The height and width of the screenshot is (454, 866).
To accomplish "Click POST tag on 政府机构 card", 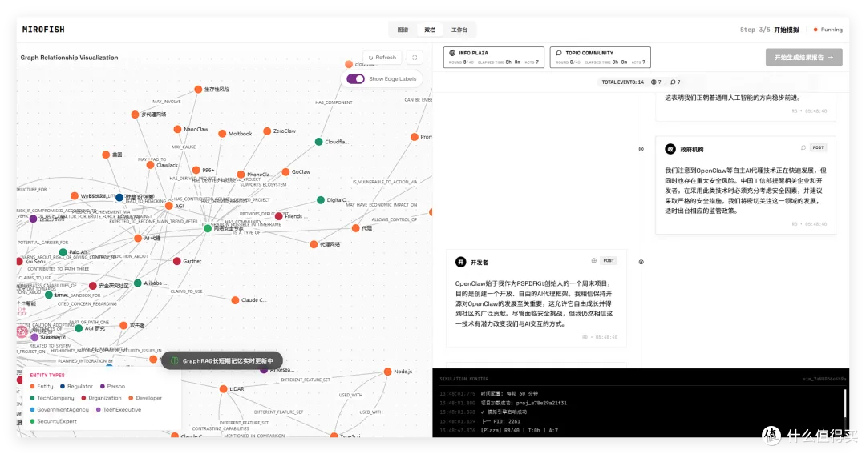I will [x=818, y=148].
